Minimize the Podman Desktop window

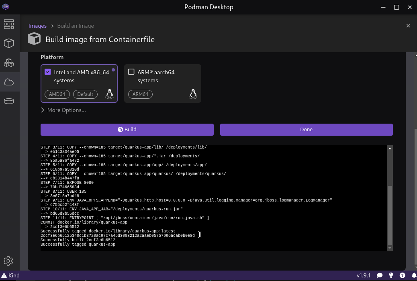(383, 7)
